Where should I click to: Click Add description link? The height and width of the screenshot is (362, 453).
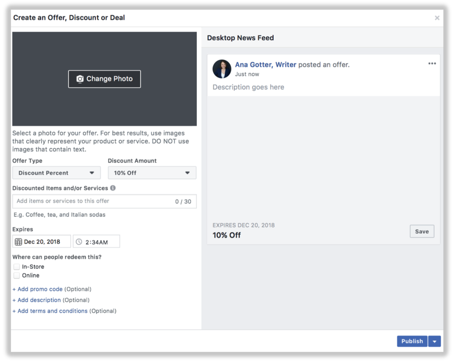click(x=37, y=300)
